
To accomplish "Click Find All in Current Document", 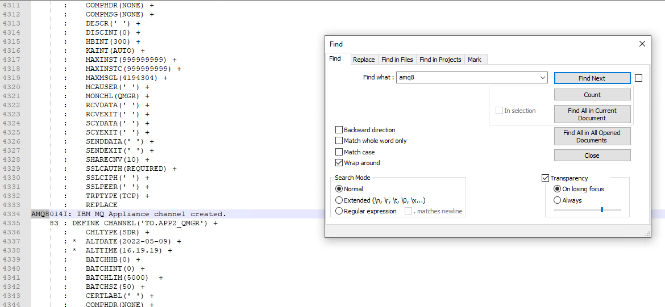I will coord(592,114).
